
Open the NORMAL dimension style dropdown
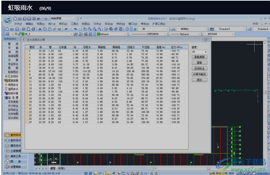coord(192,29)
